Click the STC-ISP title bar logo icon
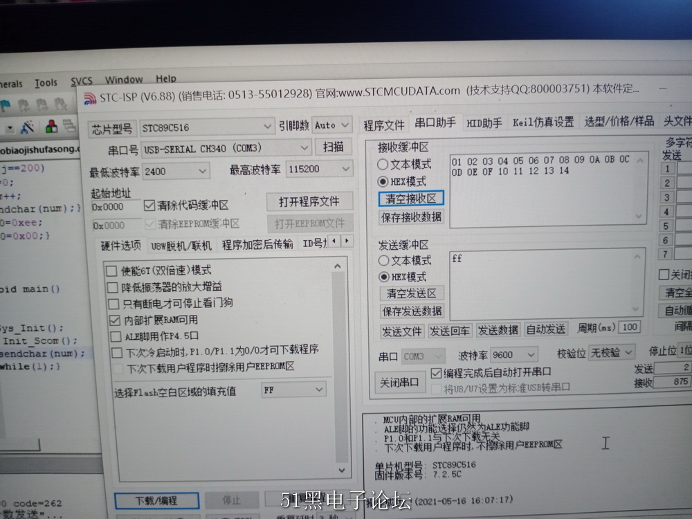This screenshot has height=519, width=692. [x=91, y=98]
